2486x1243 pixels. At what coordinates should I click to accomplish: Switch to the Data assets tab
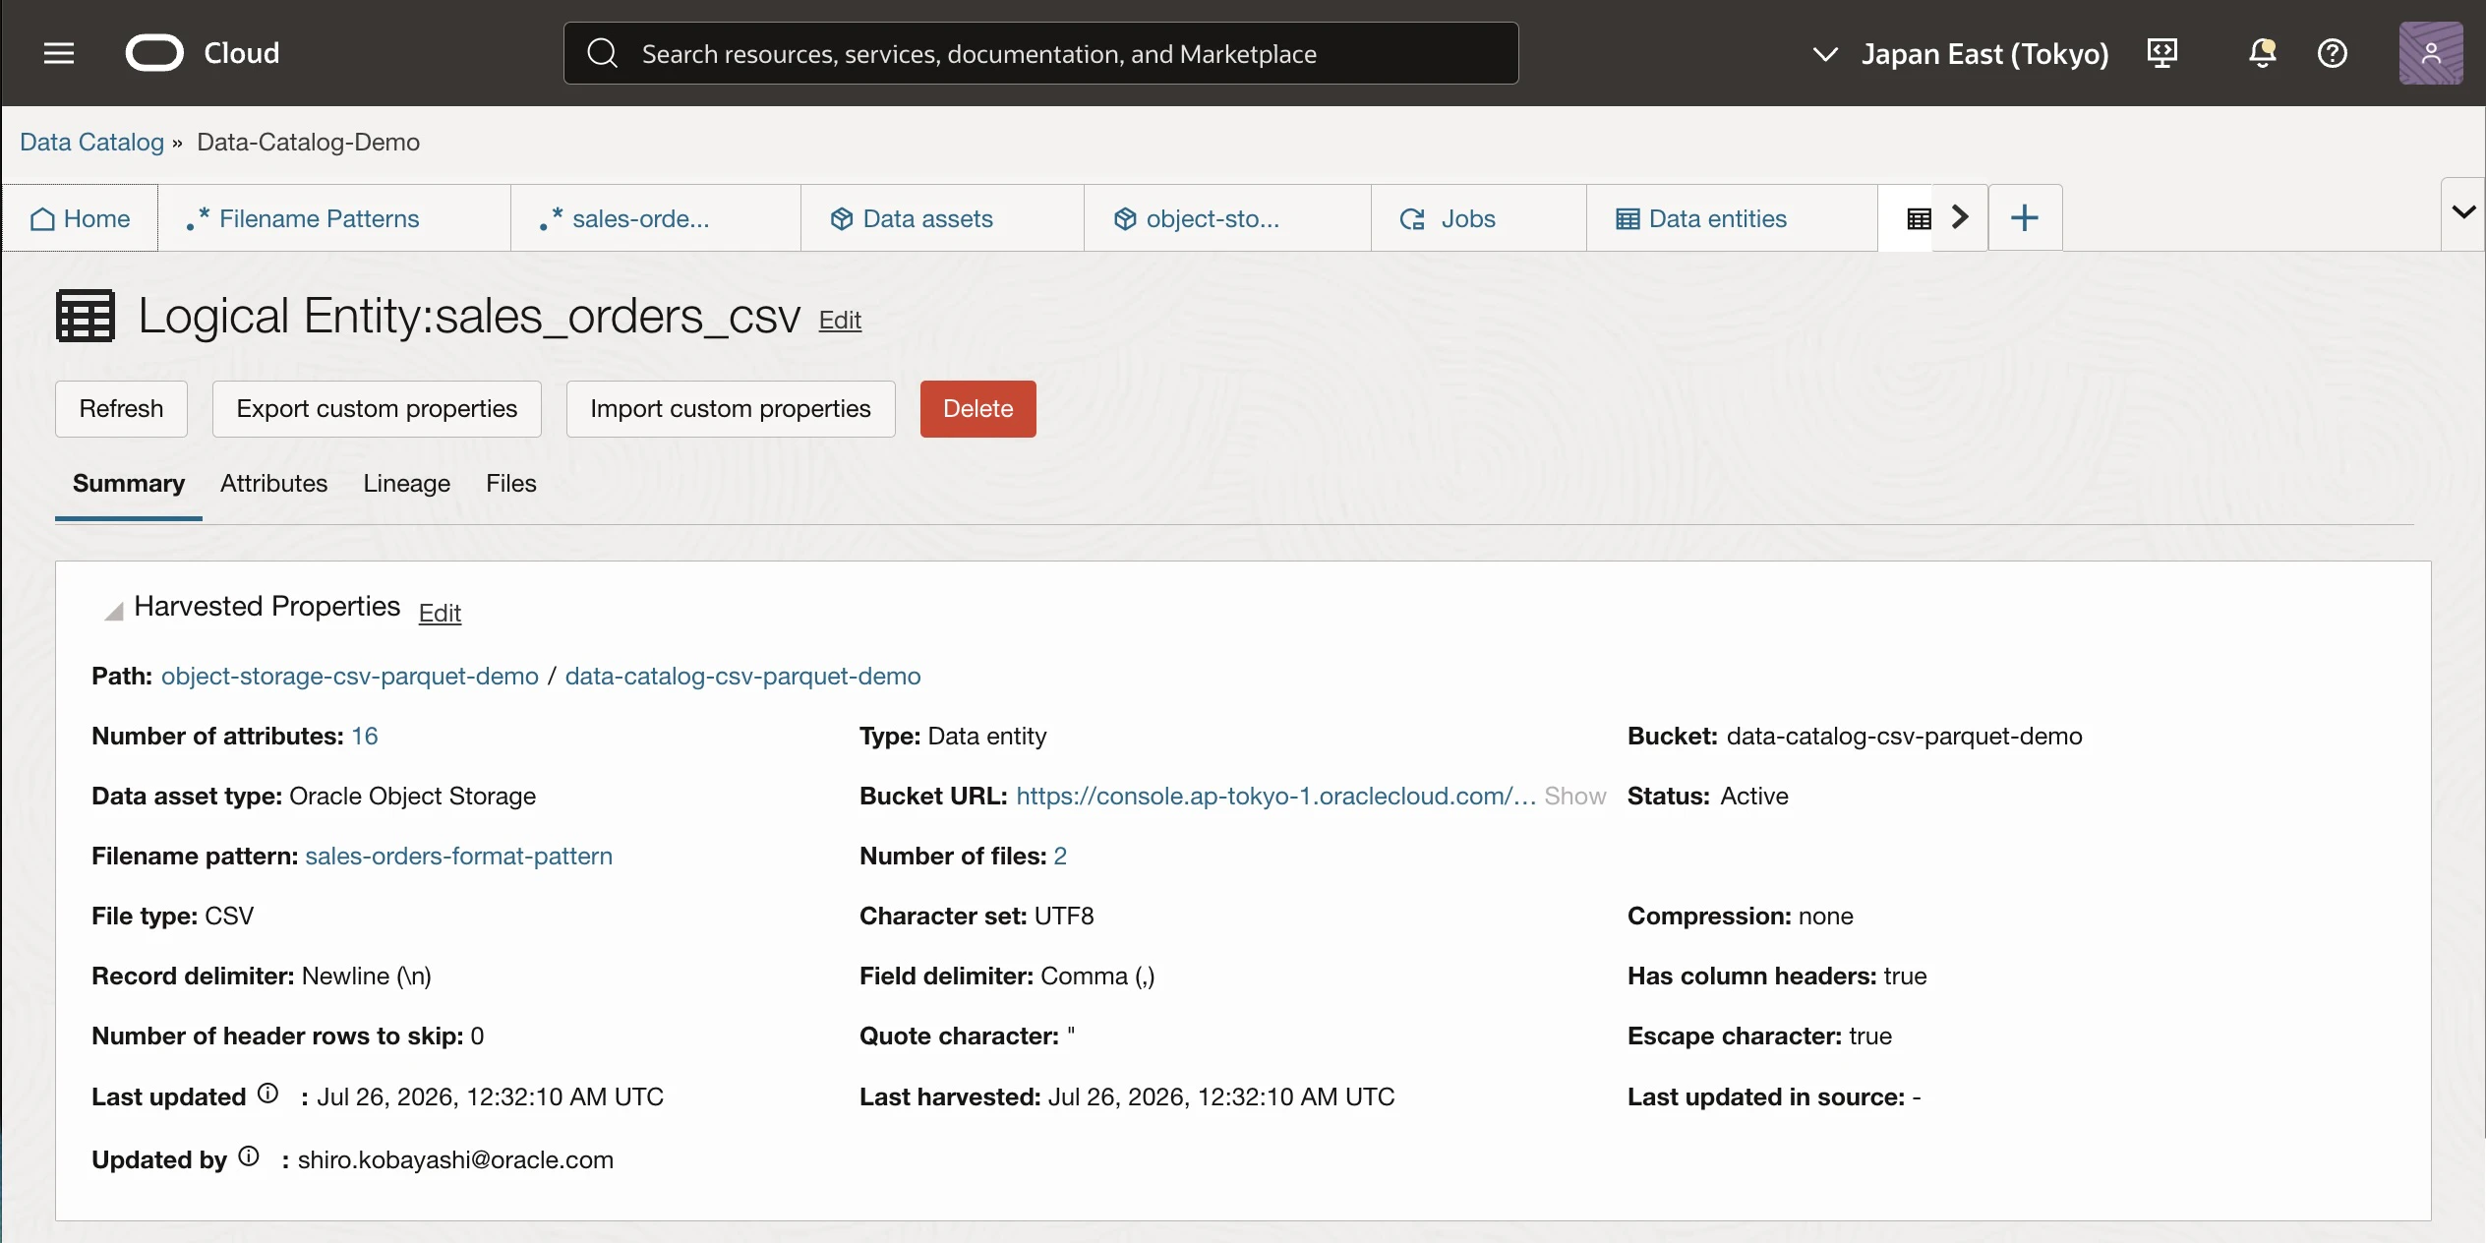pos(942,218)
